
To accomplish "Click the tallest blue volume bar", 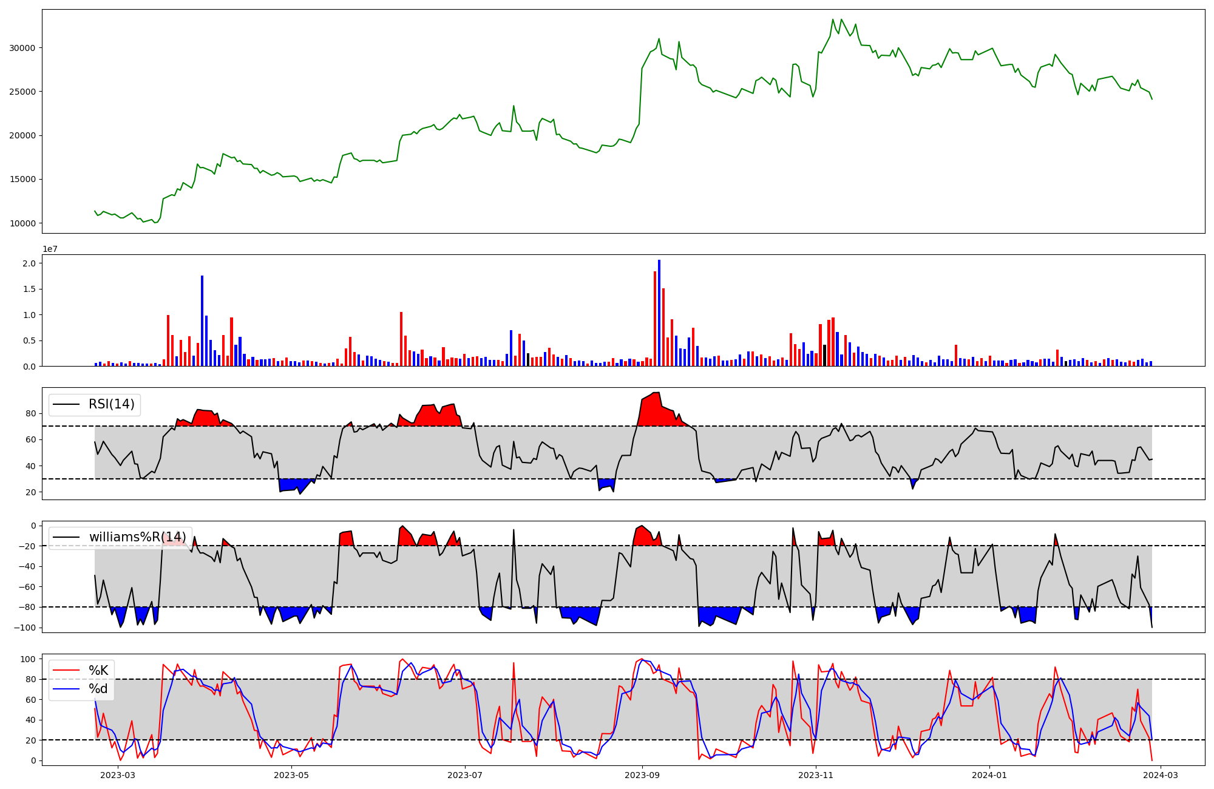I will point(659,313).
